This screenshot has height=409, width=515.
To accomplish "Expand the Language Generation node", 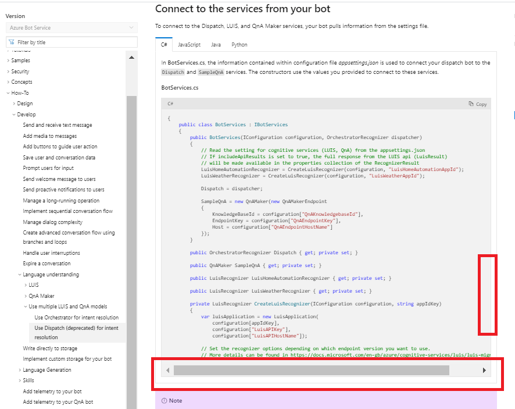I will [x=20, y=370].
